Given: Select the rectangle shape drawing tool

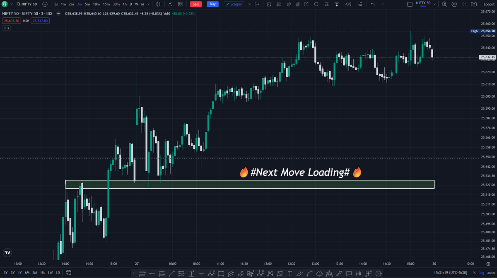Looking at the screenshot, I should click(x=221, y=273).
